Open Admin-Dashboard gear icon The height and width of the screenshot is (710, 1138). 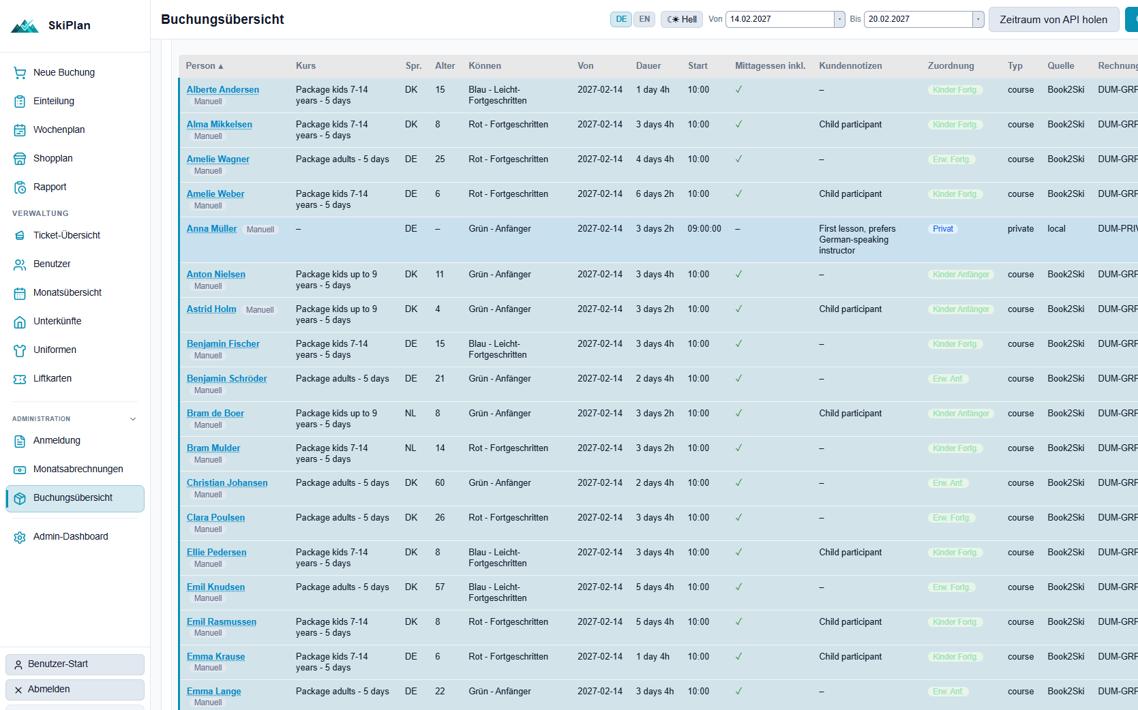[20, 537]
